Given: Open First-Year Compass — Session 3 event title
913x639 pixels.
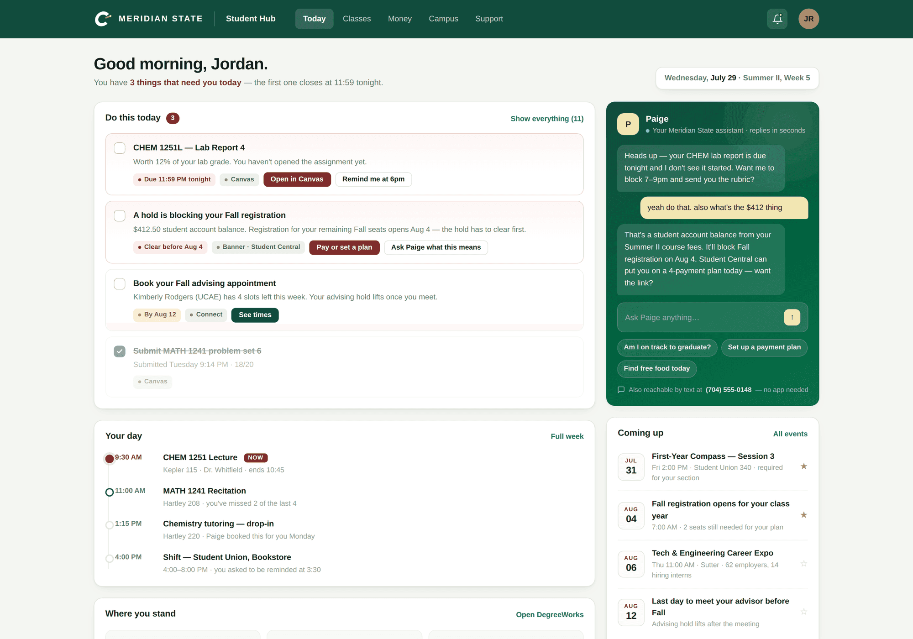Looking at the screenshot, I should click(713, 456).
